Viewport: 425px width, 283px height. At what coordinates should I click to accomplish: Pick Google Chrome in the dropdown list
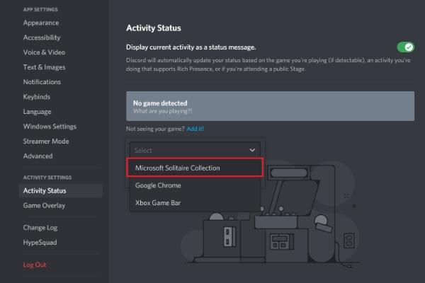pos(158,185)
